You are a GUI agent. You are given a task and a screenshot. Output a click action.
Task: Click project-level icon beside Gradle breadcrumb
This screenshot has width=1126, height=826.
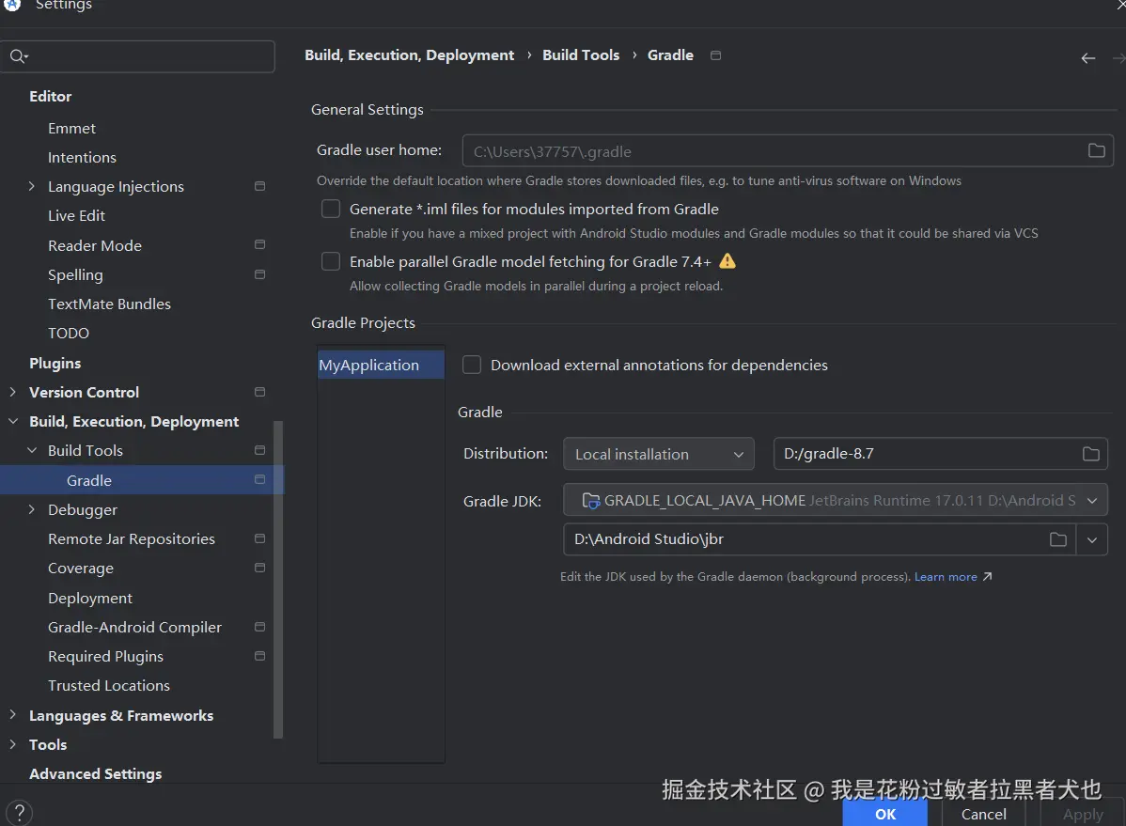tap(715, 55)
